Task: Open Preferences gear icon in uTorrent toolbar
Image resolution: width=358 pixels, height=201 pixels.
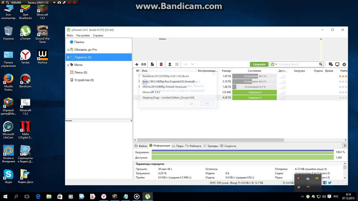Action: click(x=344, y=64)
